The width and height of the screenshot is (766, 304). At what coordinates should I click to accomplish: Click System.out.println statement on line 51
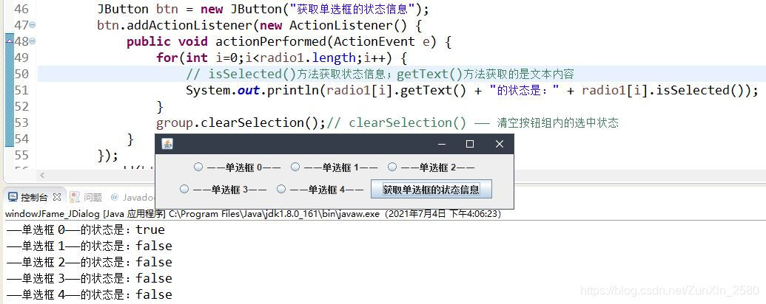coord(472,90)
